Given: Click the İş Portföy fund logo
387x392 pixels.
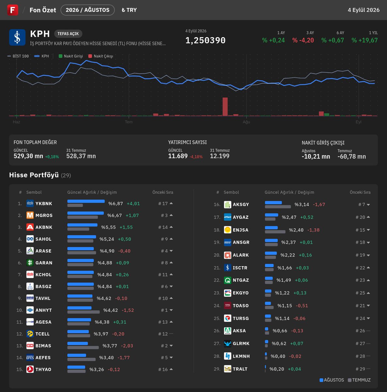Looking at the screenshot, I should [17, 37].
